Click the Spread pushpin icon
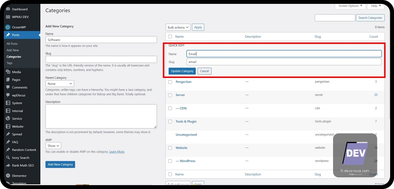 pos(8,134)
